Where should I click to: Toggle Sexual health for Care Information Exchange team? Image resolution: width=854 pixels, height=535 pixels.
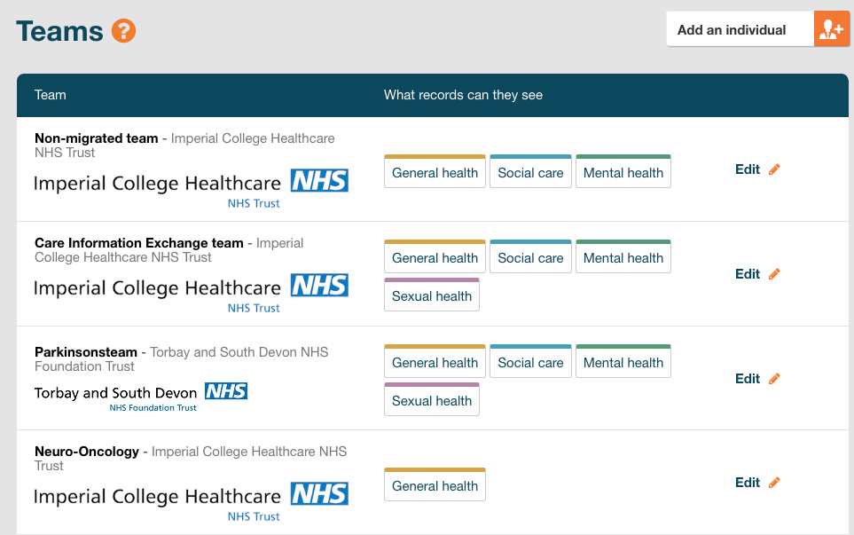[432, 295]
